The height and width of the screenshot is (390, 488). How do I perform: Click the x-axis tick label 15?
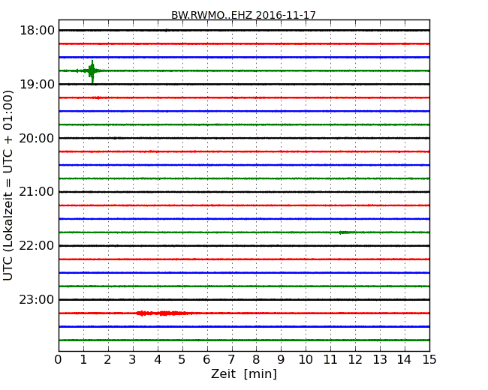429,360
